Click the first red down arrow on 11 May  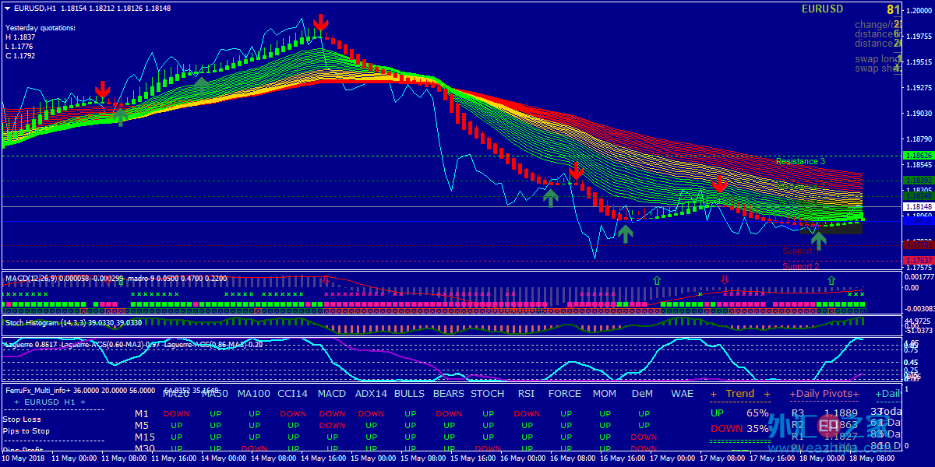pyautogui.click(x=102, y=90)
